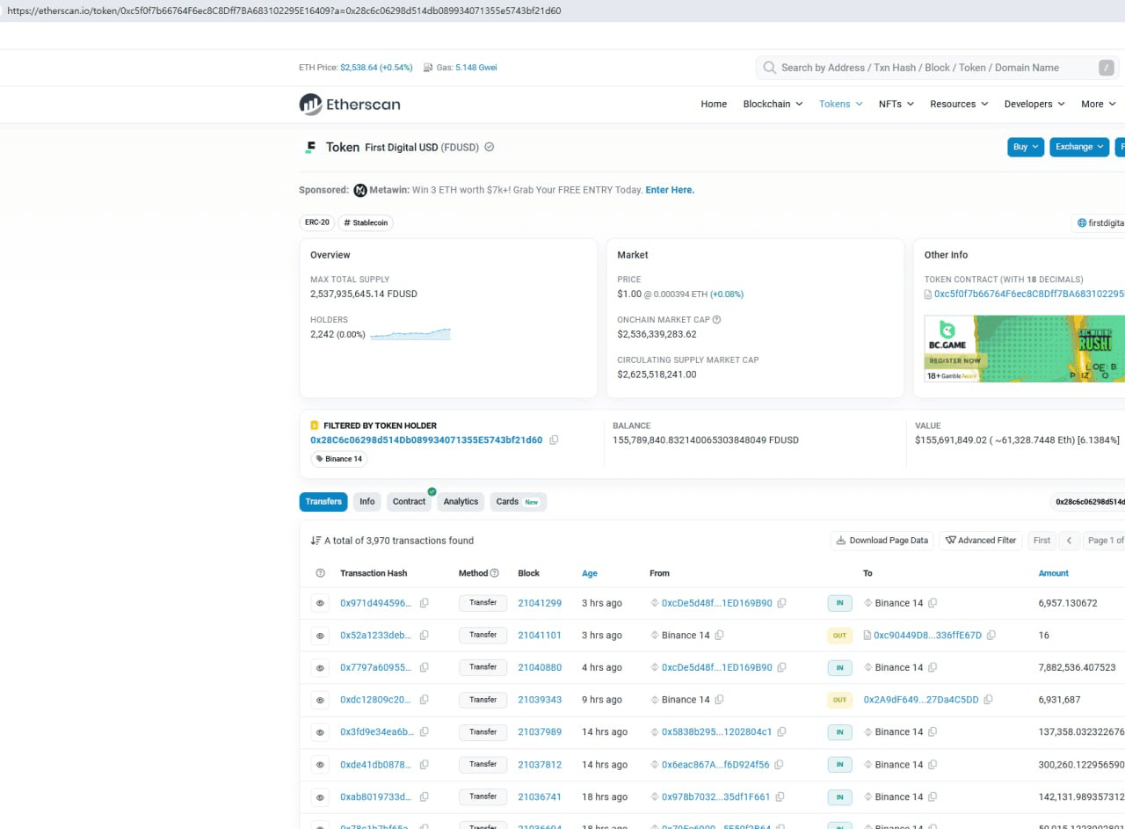Click Download Page Data button
Image resolution: width=1125 pixels, height=829 pixels.
pos(882,541)
